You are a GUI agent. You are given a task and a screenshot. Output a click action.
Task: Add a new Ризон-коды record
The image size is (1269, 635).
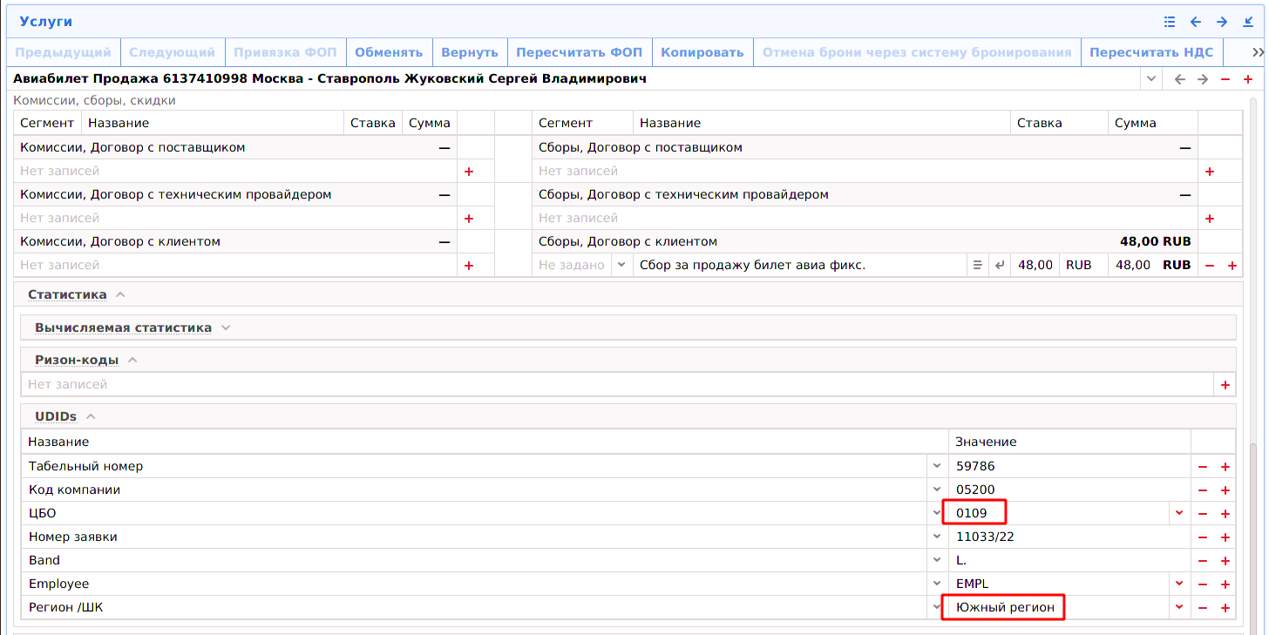(1225, 385)
